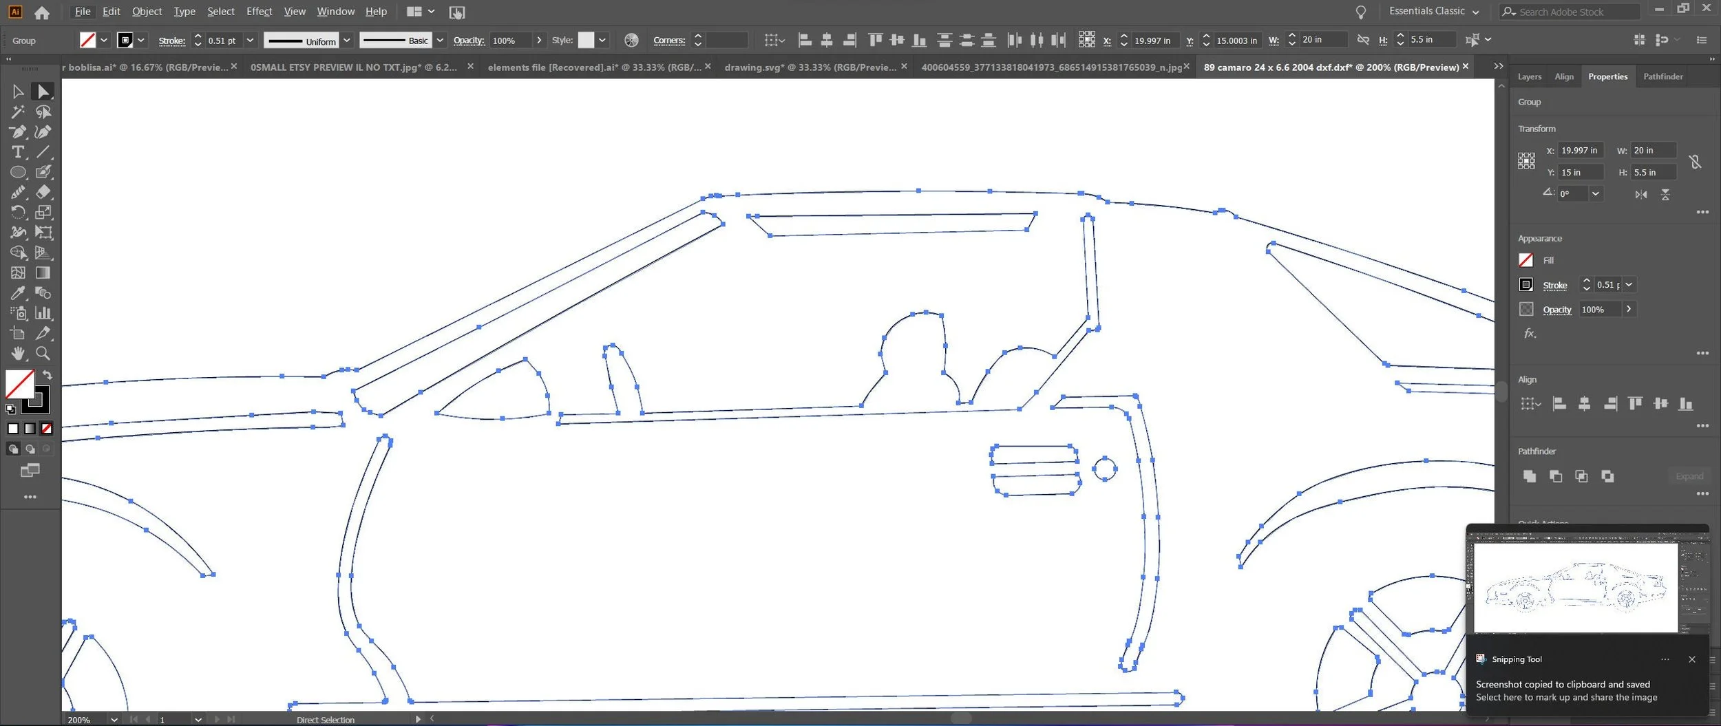The image size is (1721, 726).
Task: Select the Magic Wand tool
Action: pos(18,111)
